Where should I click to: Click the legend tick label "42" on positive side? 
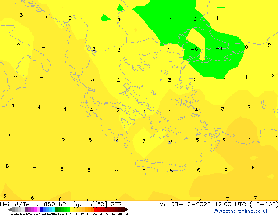coord(114,214)
